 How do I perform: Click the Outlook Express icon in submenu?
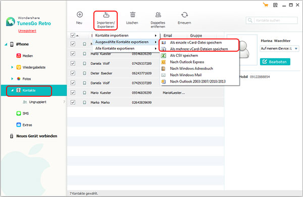click(x=164, y=62)
